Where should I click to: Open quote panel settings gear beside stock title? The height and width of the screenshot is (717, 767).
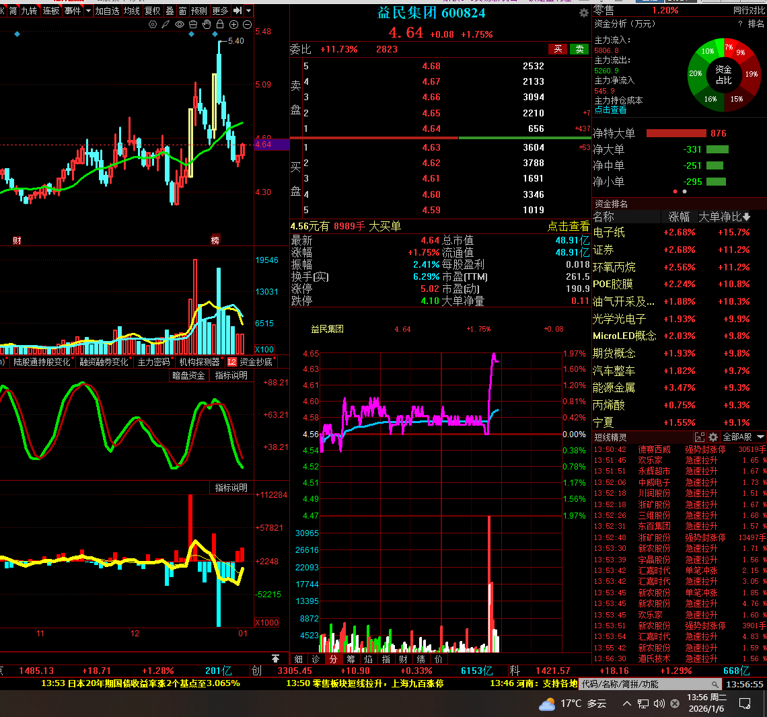pyautogui.click(x=583, y=13)
